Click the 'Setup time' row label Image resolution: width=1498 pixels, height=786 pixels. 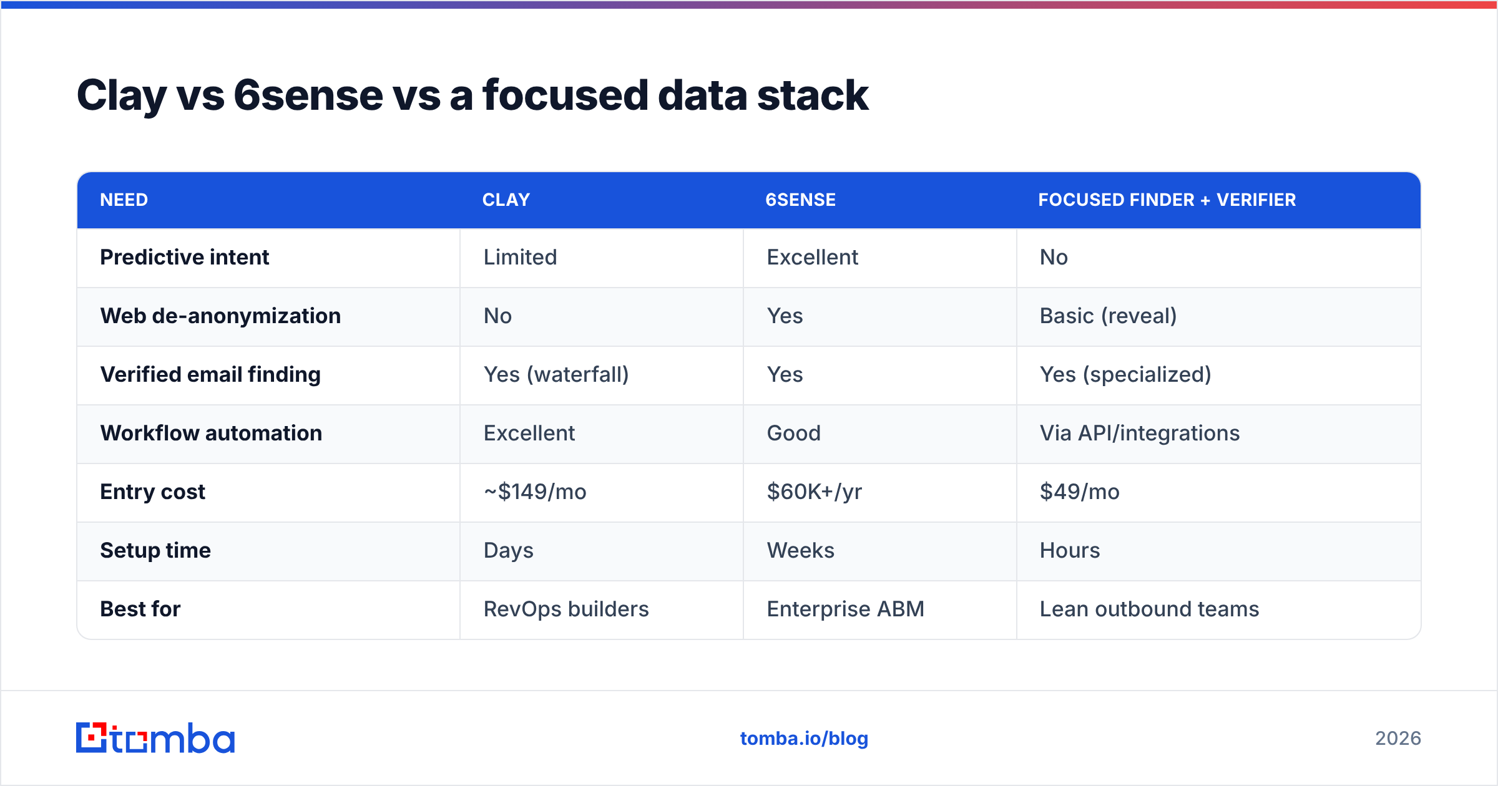tap(155, 550)
